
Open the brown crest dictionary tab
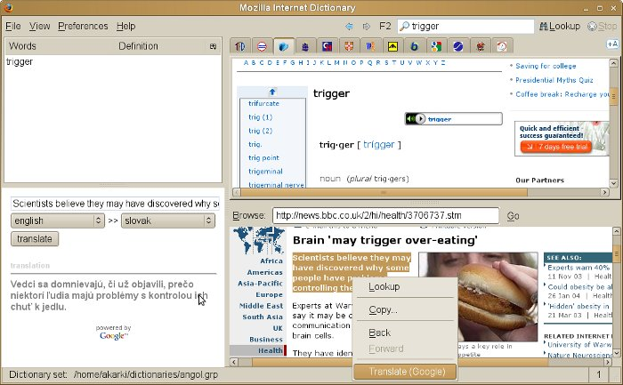[480, 46]
